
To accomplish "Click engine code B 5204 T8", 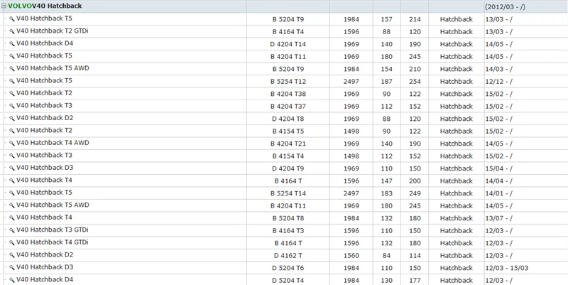I will pyautogui.click(x=289, y=218).
